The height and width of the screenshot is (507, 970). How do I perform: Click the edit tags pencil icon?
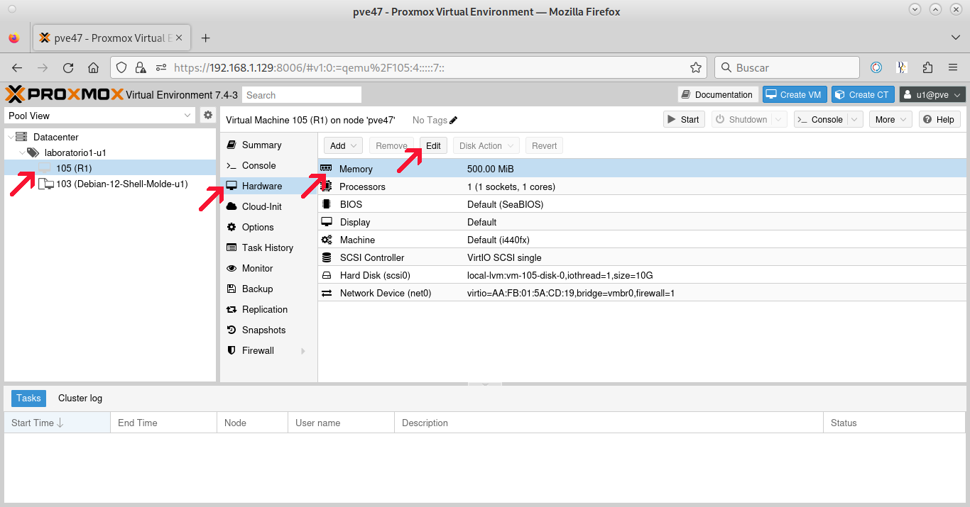[454, 120]
